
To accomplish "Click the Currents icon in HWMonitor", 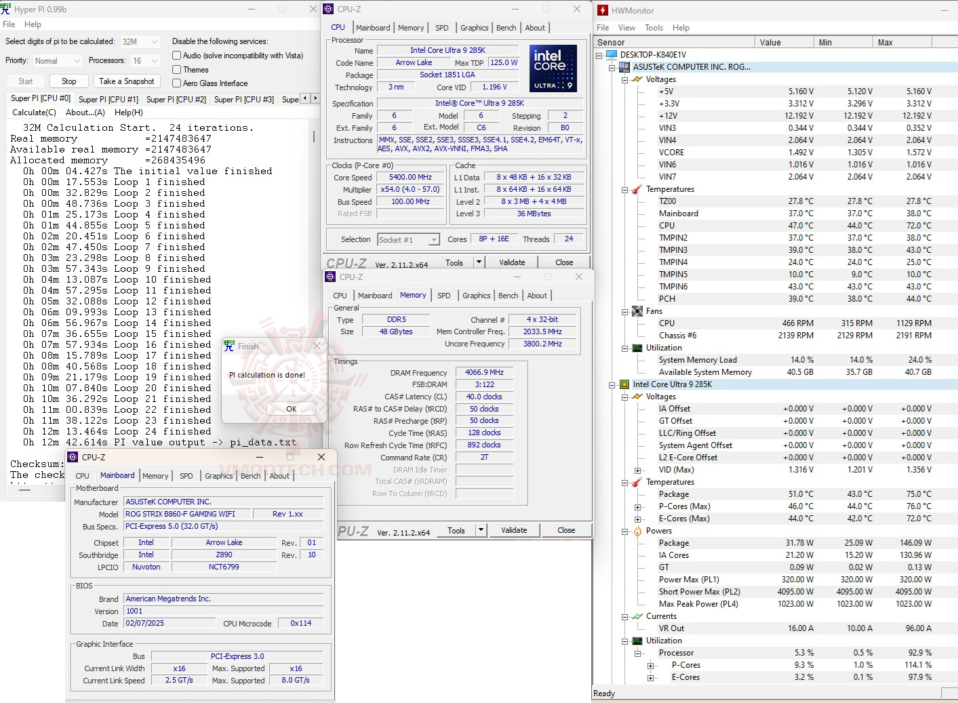I will 637,616.
